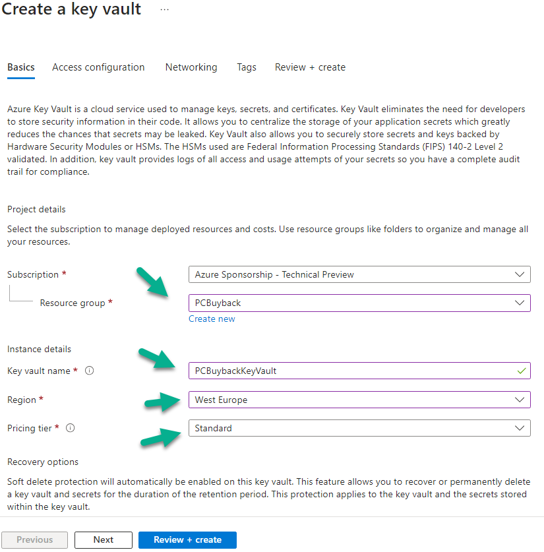
Task: Click the blue Review + create button
Action: [x=187, y=539]
